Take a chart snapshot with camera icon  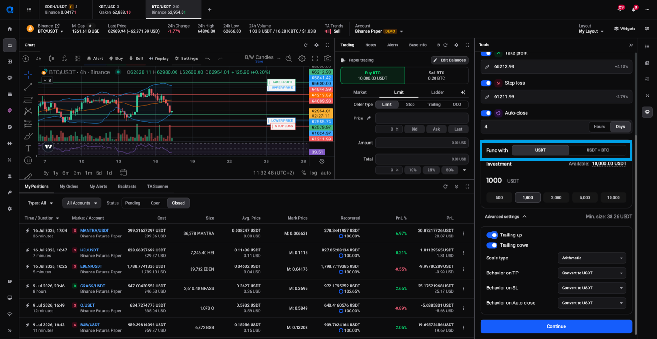point(328,59)
